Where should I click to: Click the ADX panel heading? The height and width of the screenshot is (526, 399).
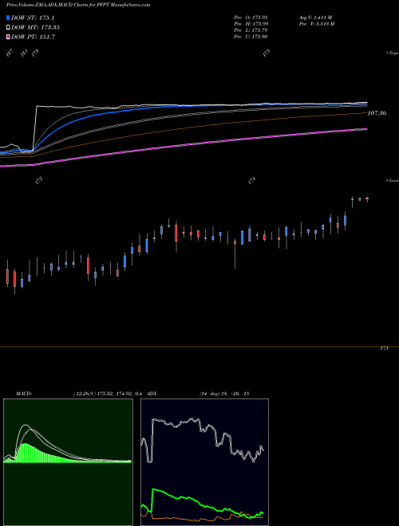coord(151,394)
